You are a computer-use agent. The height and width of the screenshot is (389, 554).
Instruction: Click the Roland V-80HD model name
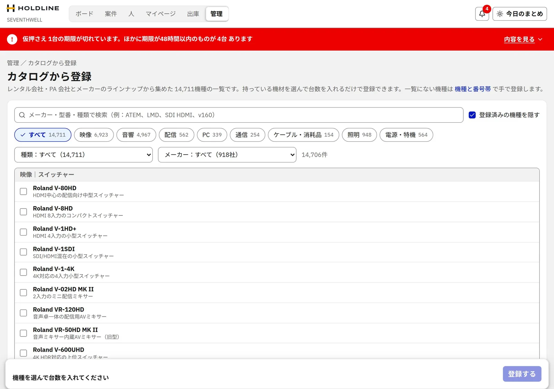tap(55, 188)
